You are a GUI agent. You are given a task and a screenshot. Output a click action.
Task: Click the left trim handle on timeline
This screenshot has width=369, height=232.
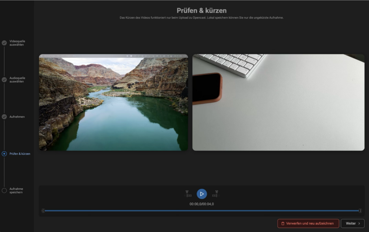pyautogui.click(x=43, y=211)
